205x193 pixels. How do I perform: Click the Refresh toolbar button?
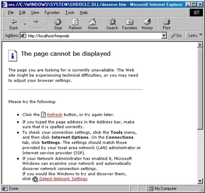pyautogui.click(x=75, y=24)
